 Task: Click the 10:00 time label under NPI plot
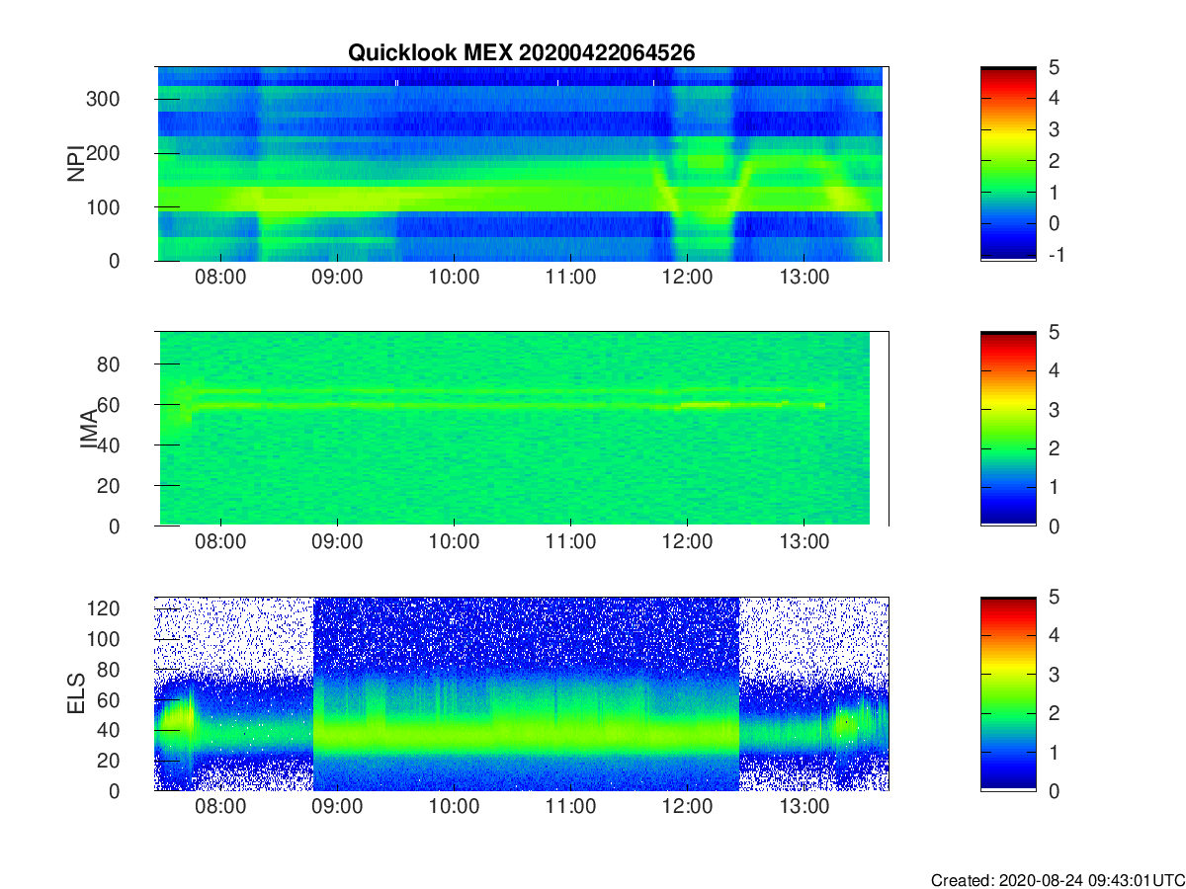[x=454, y=278]
